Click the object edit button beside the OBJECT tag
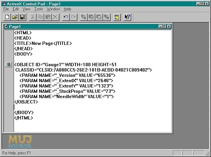The width and height of the screenshot is (211, 157). coord(9,65)
